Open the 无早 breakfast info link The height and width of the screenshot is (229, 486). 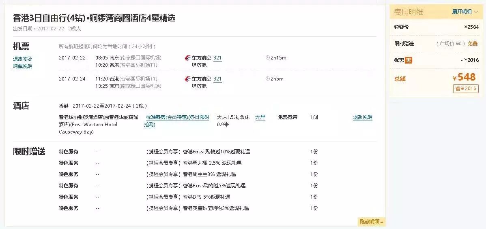260,117
